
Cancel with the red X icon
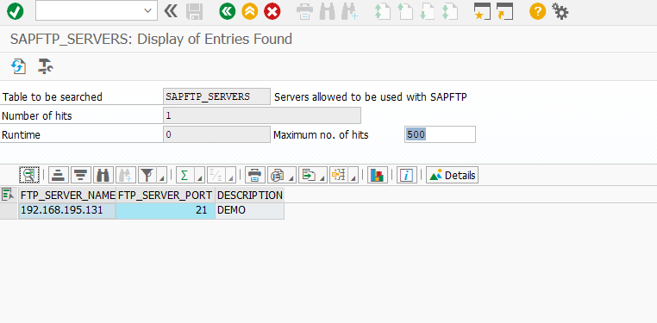click(272, 11)
